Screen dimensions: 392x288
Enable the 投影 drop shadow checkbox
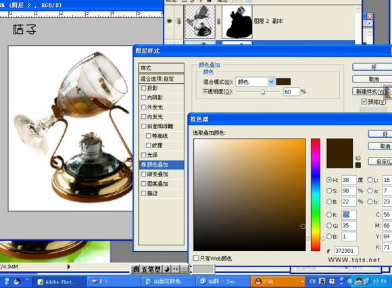[143, 88]
